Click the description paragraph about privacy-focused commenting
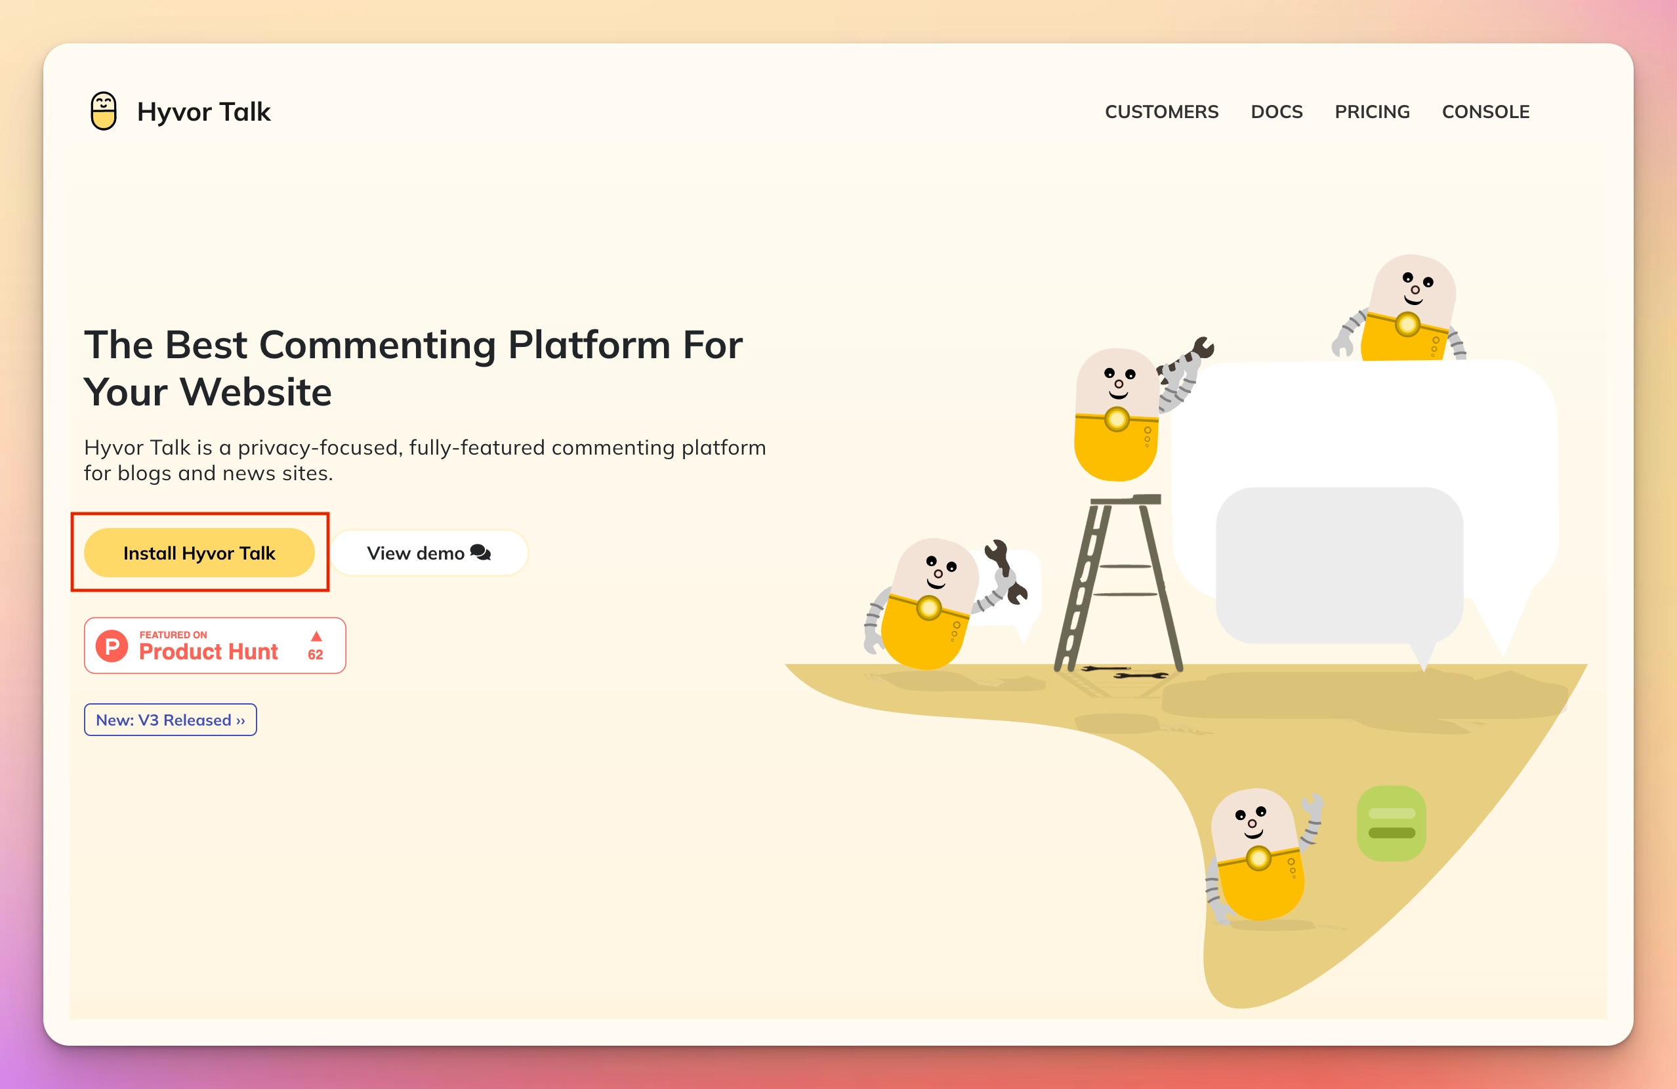1677x1089 pixels. [x=425, y=460]
